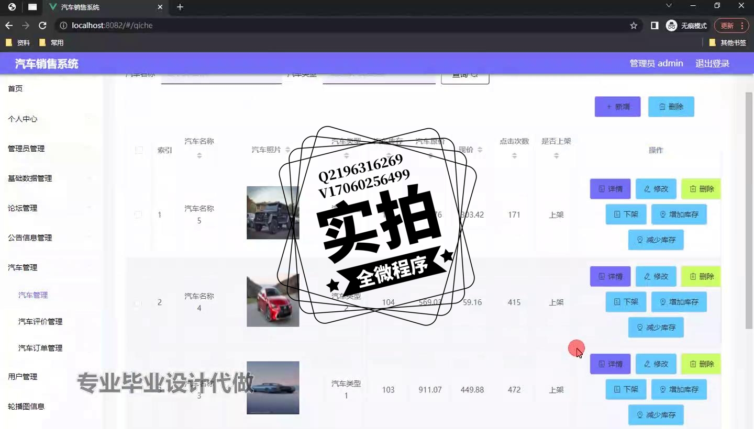Click 增加库存 for 汽车名称4 row

pos(679,302)
